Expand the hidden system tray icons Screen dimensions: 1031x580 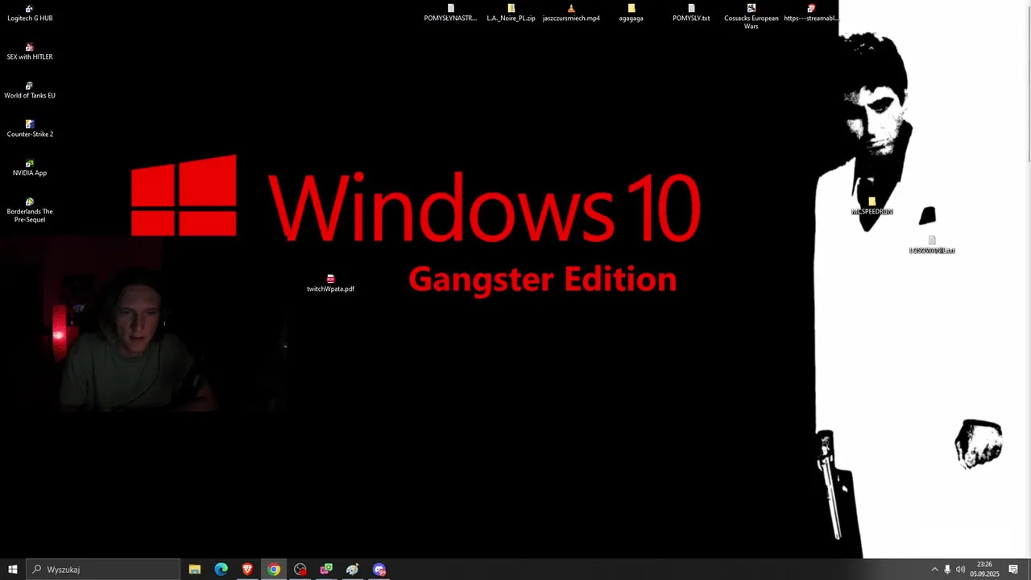coord(934,570)
